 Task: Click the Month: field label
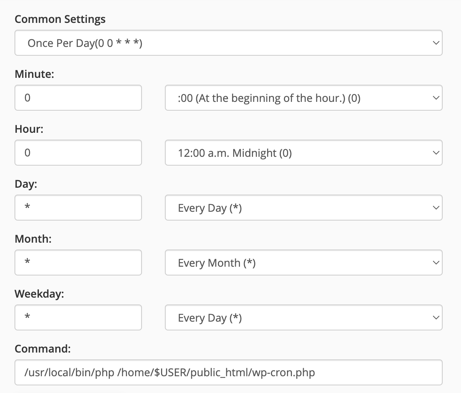point(33,239)
